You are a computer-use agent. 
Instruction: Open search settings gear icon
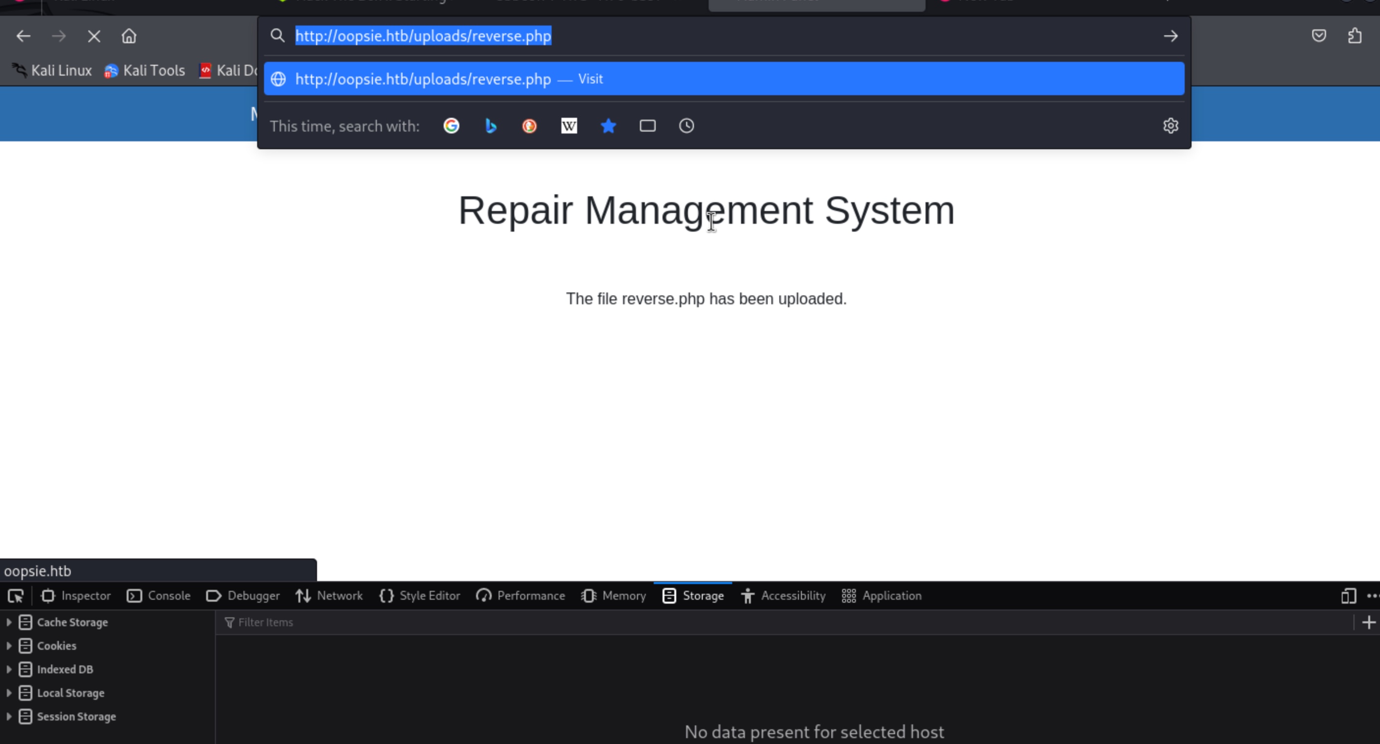(x=1170, y=126)
